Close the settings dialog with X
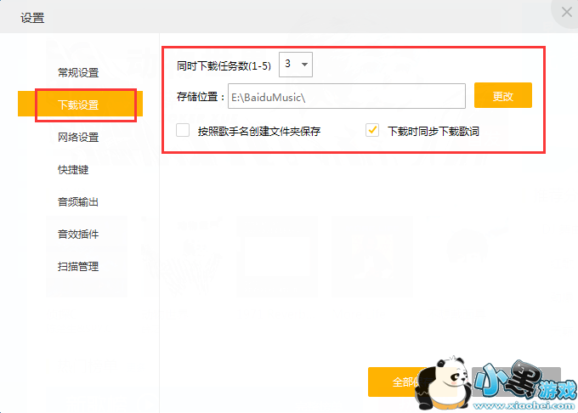578x413 pixels. (x=567, y=12)
